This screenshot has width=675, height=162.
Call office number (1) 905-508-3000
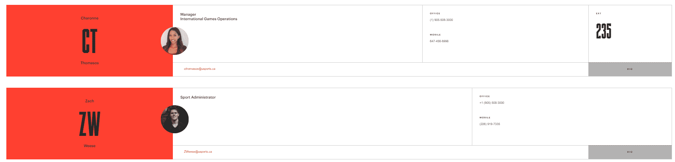441,20
